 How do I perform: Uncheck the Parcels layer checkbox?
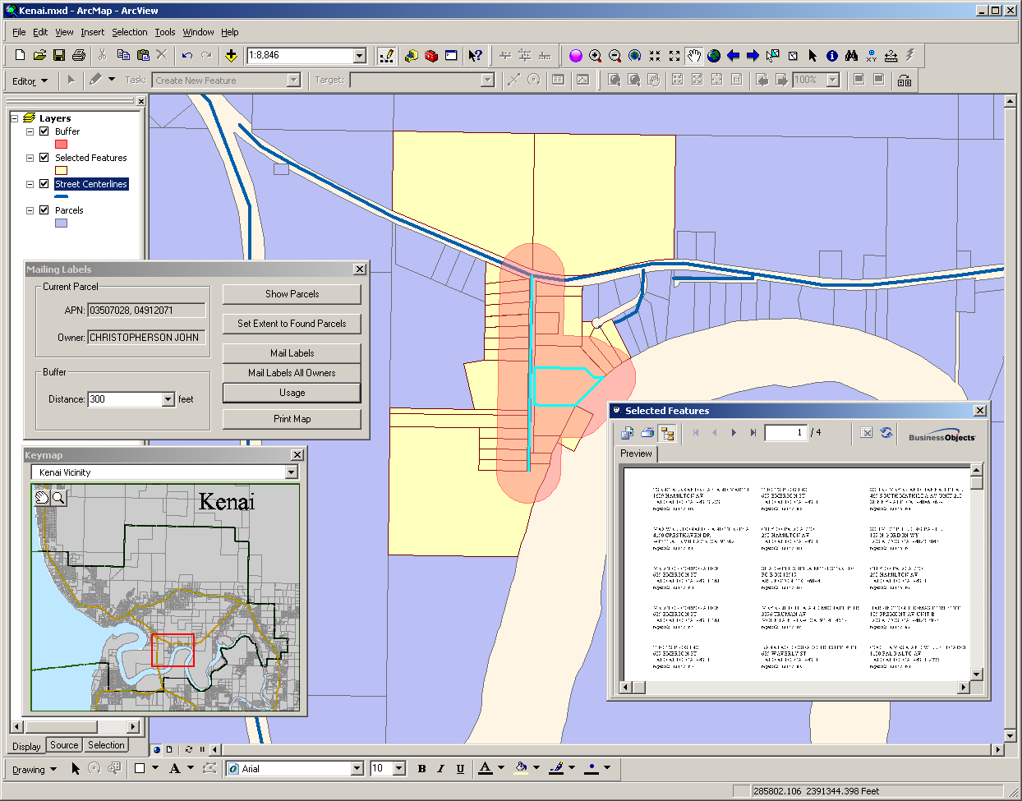tap(44, 209)
